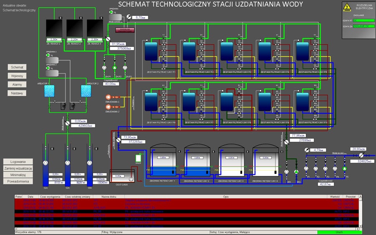Click the 324825 m3 counter value
Viewport: 376px width, 235px height.
(x=362, y=161)
